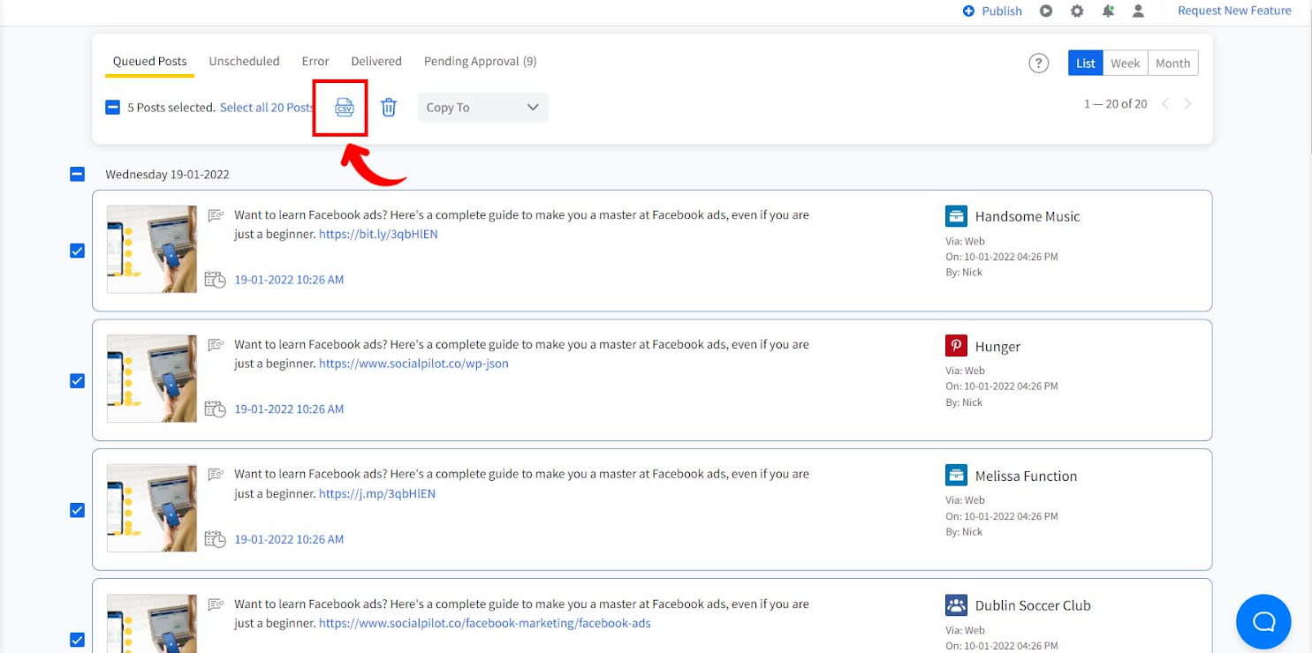Image resolution: width=1312 pixels, height=653 pixels.
Task: Open the notifications bell icon
Action: [x=1108, y=11]
